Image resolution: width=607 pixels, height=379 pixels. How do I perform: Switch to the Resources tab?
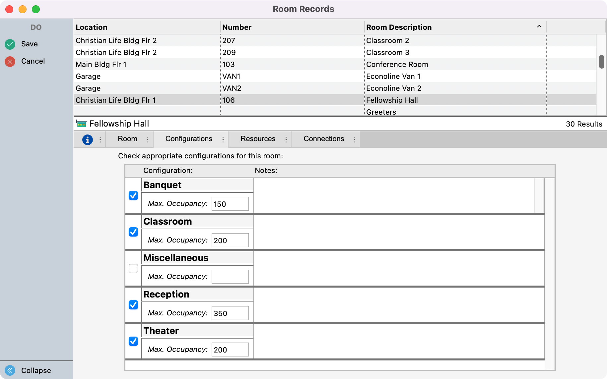tap(258, 139)
